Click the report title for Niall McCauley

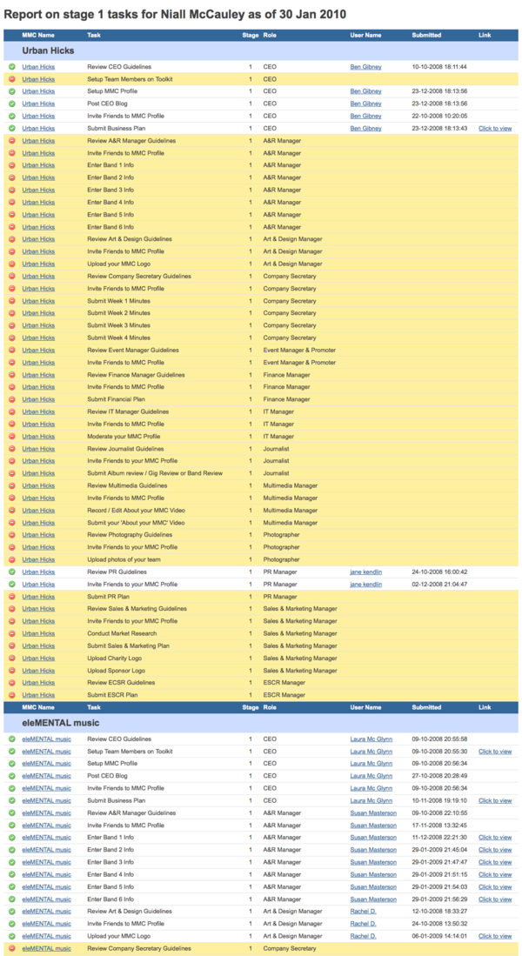click(x=176, y=14)
